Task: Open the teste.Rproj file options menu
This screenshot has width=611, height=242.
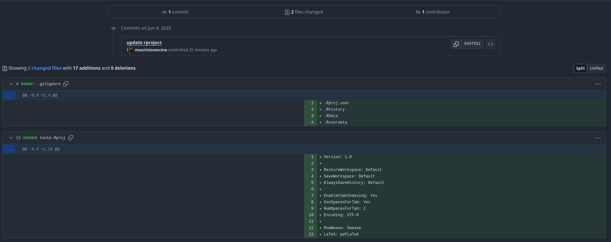Action: click(x=597, y=138)
